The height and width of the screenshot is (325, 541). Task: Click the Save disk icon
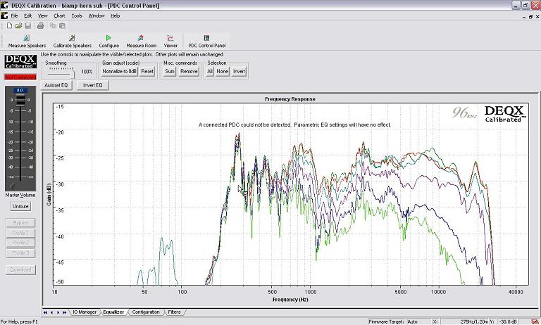tap(28, 26)
